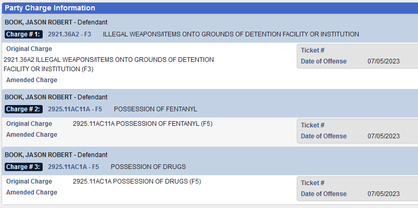Click the Illegal Weapons charge title in header
The image size is (418, 208).
(x=231, y=34)
